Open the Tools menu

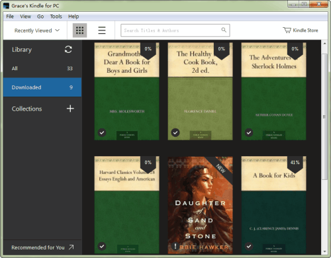tap(56, 17)
